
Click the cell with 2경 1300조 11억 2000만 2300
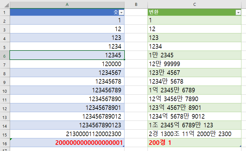194,134
